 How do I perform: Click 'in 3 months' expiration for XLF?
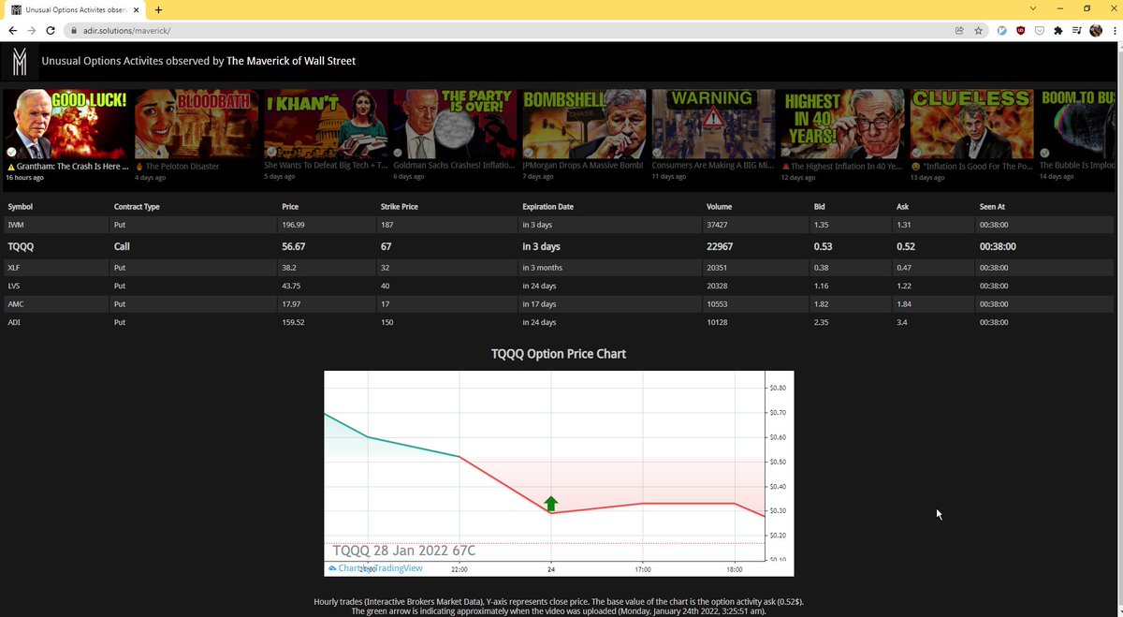click(541, 267)
